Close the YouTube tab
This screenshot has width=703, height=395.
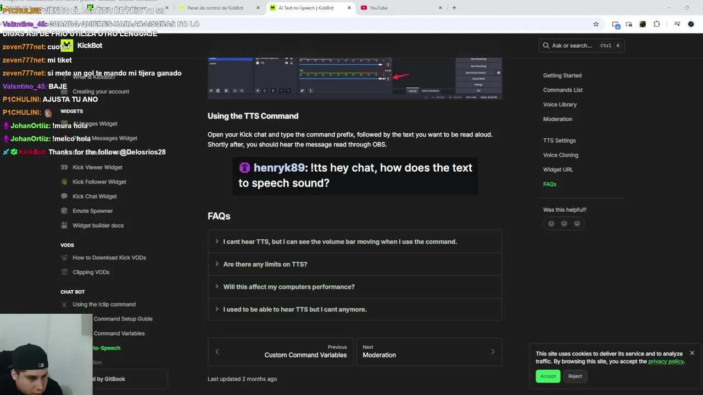click(x=440, y=8)
